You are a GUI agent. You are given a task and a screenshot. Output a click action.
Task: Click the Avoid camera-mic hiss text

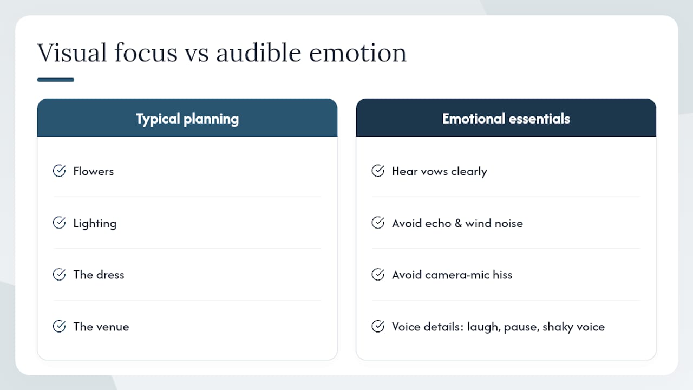[452, 275]
